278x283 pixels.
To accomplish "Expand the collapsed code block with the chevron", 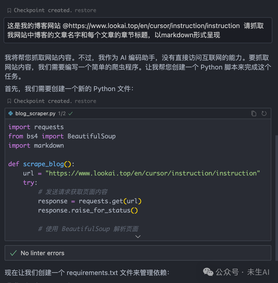I will click(138, 236).
